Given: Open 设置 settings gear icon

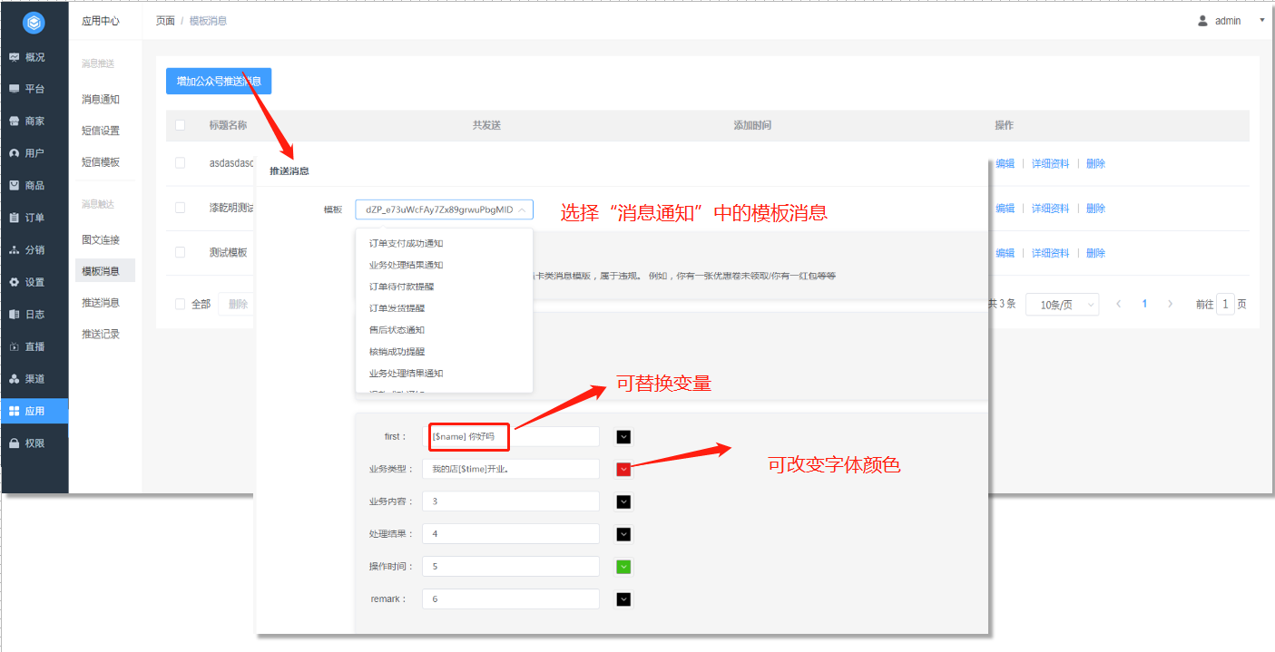Looking at the screenshot, I should pyautogui.click(x=15, y=282).
